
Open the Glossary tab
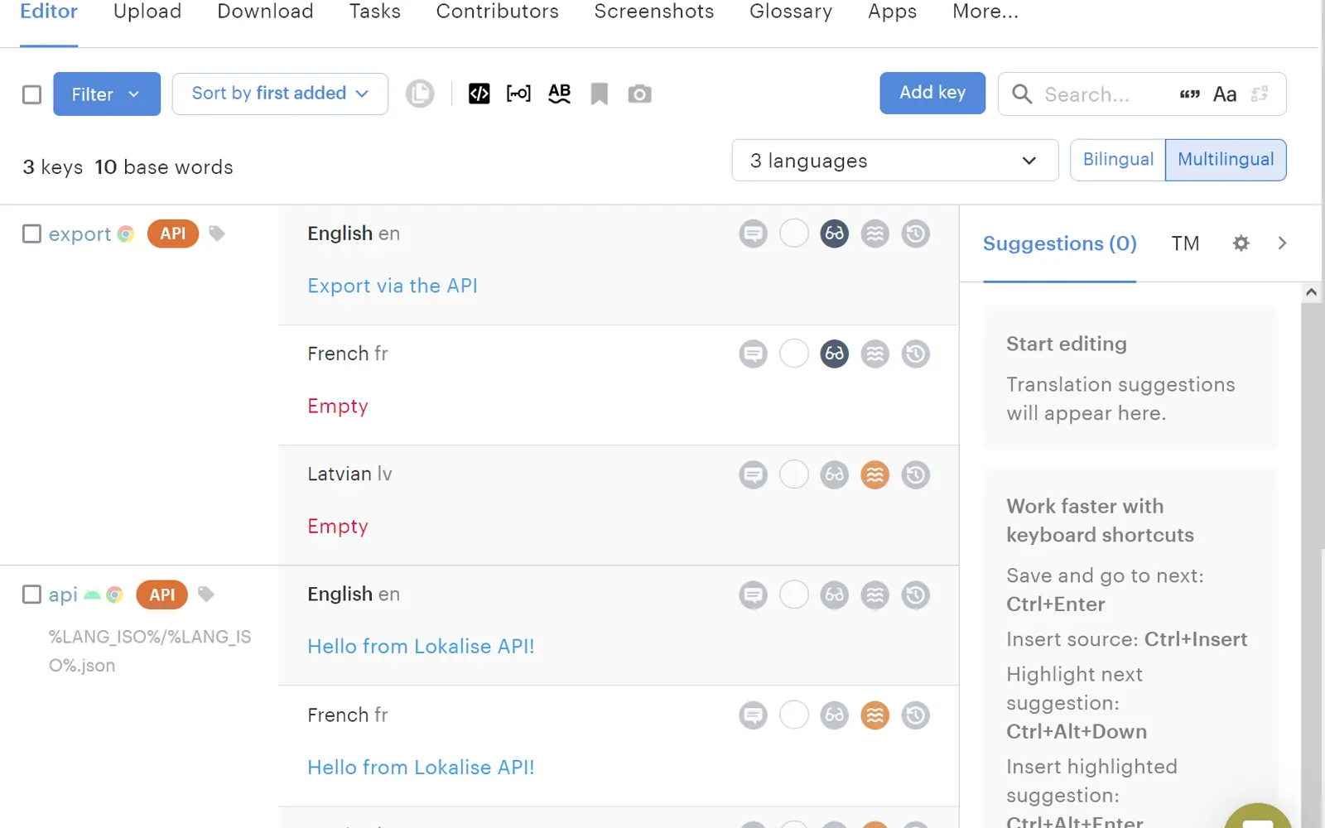[x=791, y=12]
